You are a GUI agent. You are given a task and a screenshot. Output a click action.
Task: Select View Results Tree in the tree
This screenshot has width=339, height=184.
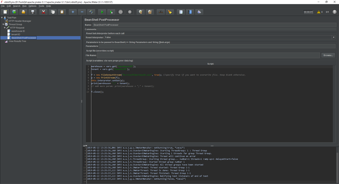(x=17, y=41)
